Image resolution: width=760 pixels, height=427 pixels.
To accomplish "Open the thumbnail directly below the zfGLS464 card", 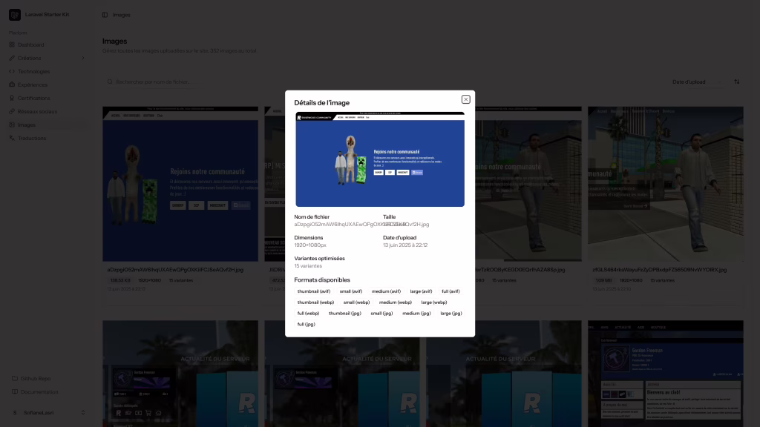I will (666, 374).
